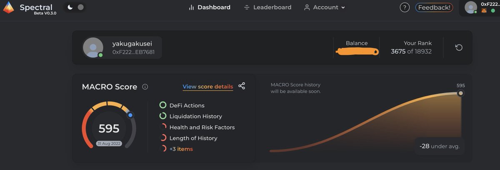Viewport: 500px width, 170px height.
Task: Click the Spectral pyramid logo
Action: [x=9, y=7]
